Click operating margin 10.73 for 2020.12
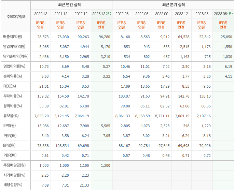Viewport: 235px width, 191px height. [x=44, y=67]
